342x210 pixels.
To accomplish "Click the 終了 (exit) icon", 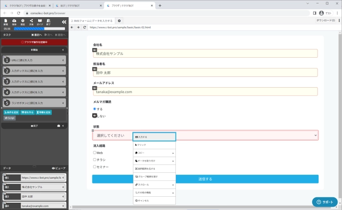I will point(48,22).
